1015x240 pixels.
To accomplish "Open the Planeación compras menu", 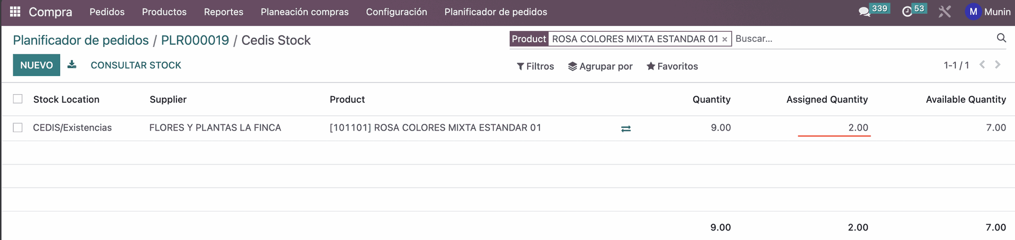I will click(x=304, y=12).
